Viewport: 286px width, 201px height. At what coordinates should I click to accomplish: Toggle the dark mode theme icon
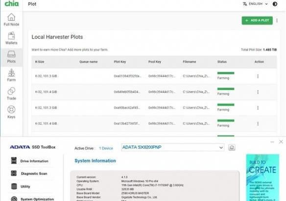click(x=275, y=4)
